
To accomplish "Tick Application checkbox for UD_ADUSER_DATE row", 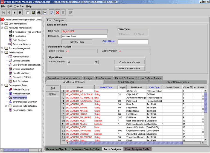I will (x=203, y=127).
